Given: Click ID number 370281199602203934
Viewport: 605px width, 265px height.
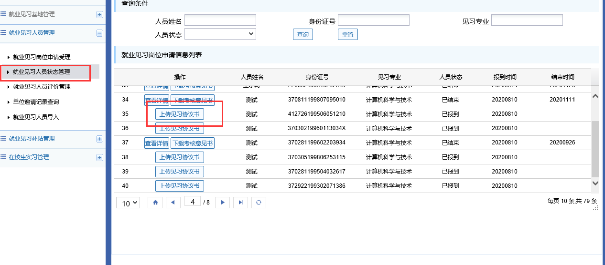Looking at the screenshot, I should [317, 143].
